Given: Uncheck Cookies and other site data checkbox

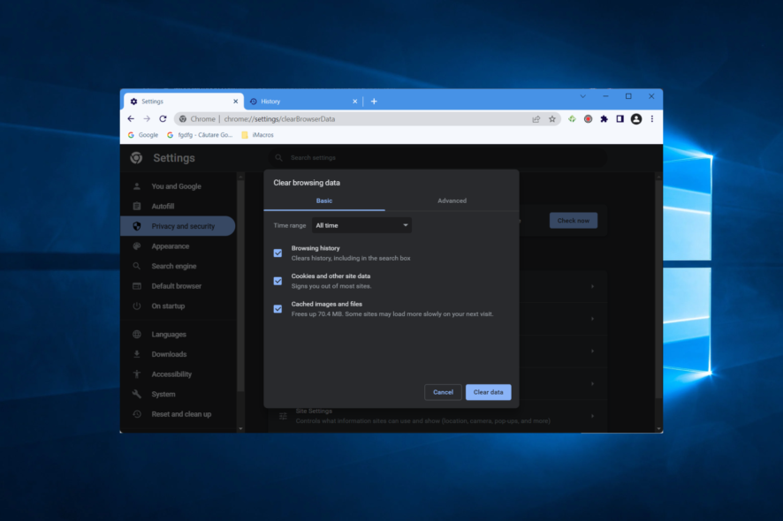Looking at the screenshot, I should (278, 281).
